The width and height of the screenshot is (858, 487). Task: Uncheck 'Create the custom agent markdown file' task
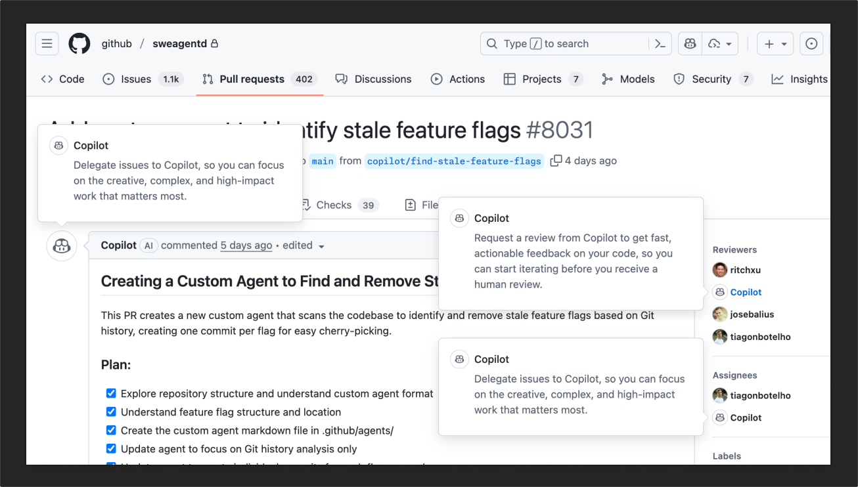(111, 431)
